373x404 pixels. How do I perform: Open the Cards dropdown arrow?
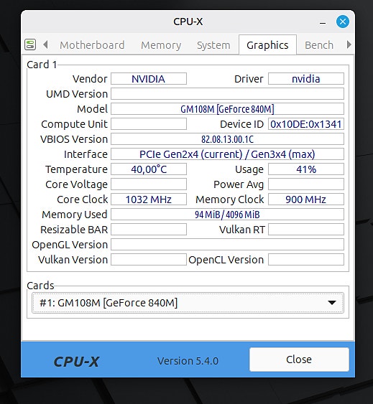332,303
